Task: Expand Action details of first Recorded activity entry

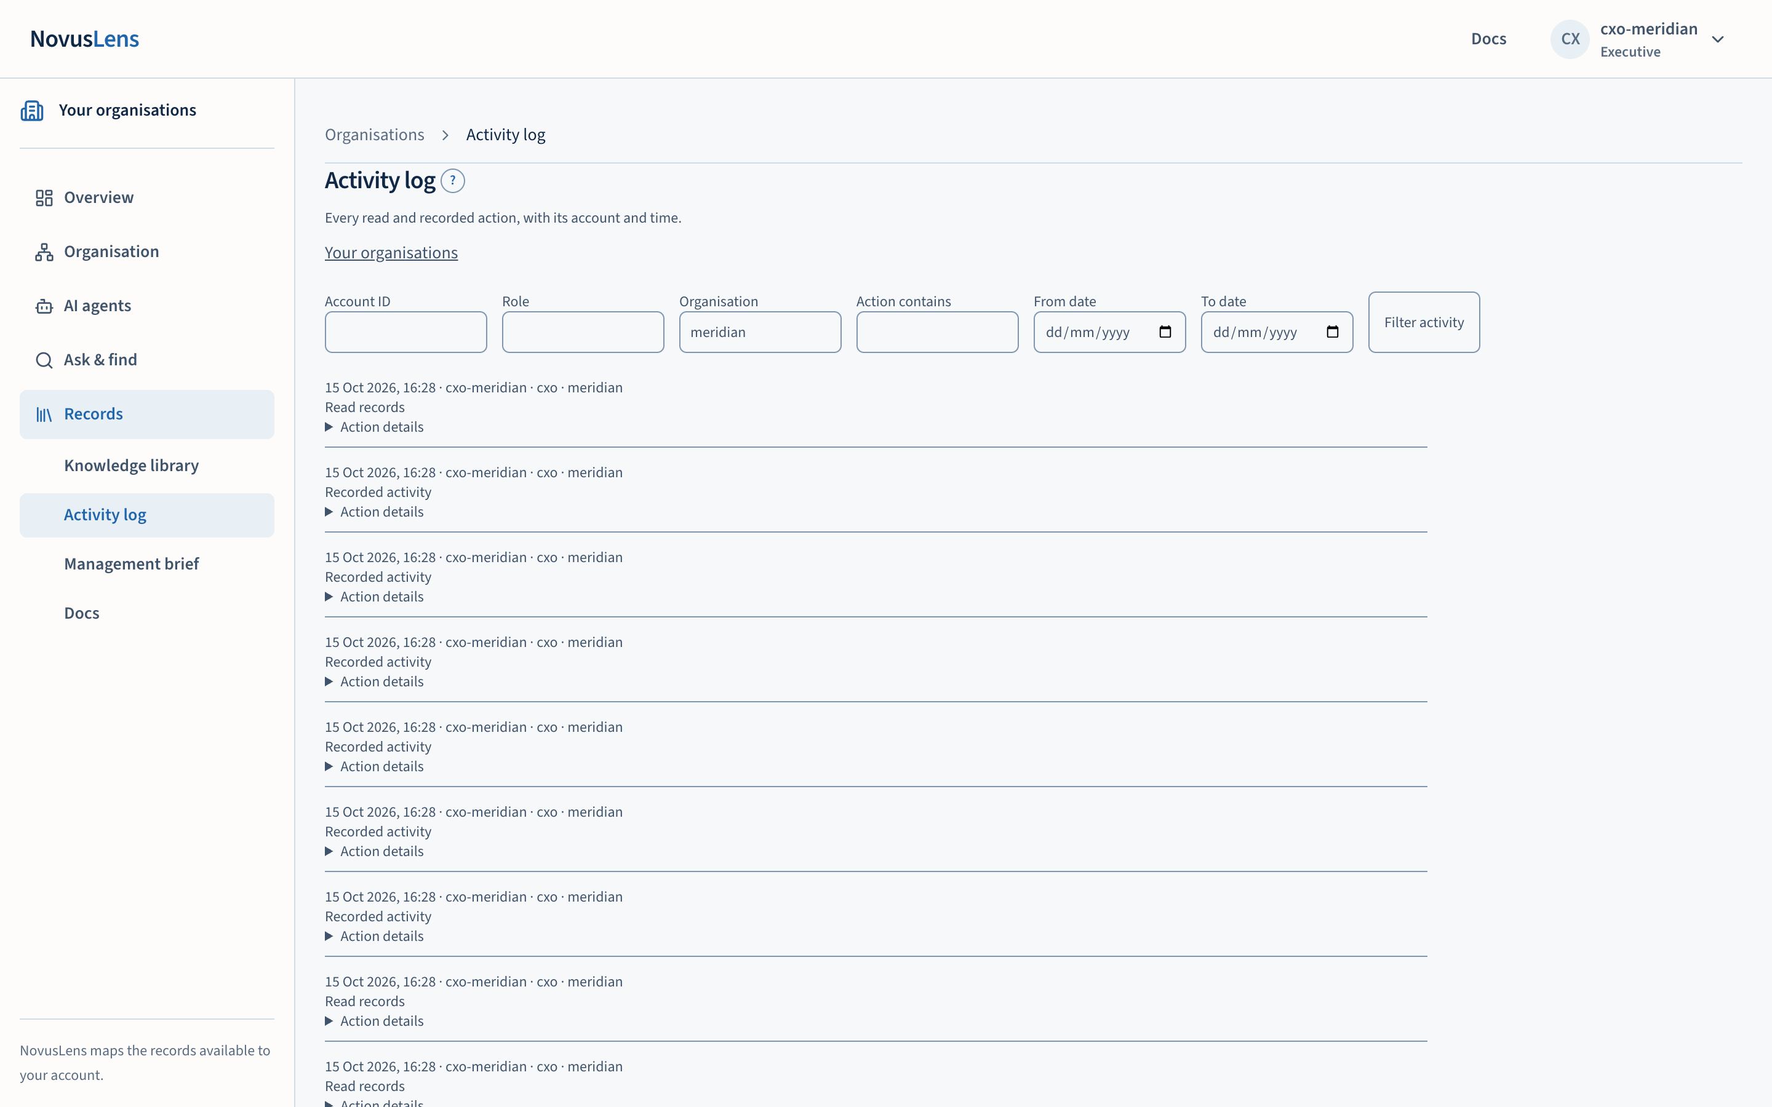Action: tap(374, 512)
